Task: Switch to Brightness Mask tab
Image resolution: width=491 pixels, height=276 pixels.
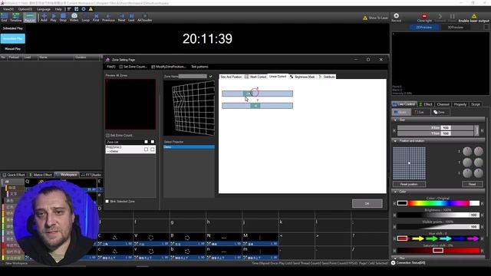Action: click(x=302, y=77)
